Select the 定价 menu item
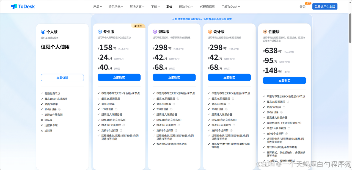 [169, 6]
